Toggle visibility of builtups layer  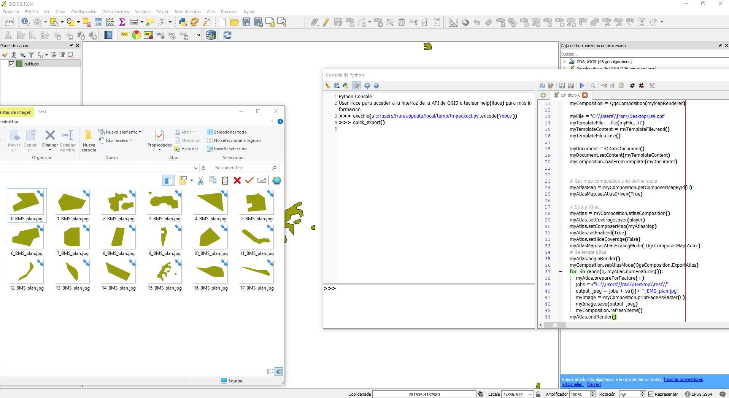click(x=12, y=64)
